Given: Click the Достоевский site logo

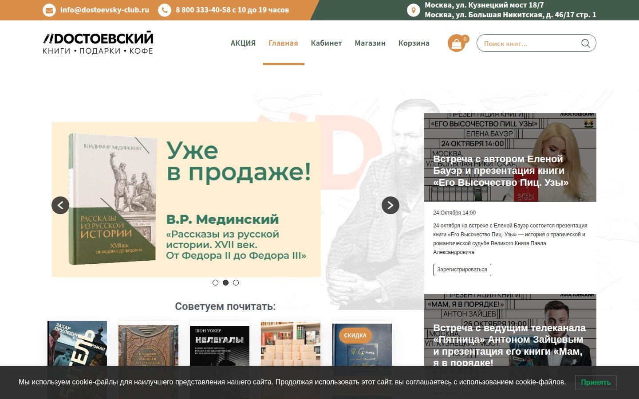Looking at the screenshot, I should point(98,43).
